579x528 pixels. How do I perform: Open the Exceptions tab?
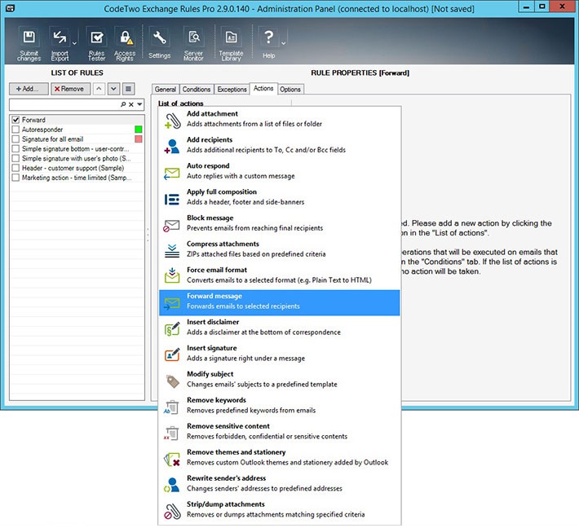[x=232, y=90]
